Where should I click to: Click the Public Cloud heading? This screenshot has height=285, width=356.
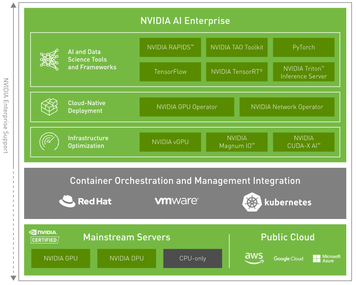pyautogui.click(x=288, y=237)
